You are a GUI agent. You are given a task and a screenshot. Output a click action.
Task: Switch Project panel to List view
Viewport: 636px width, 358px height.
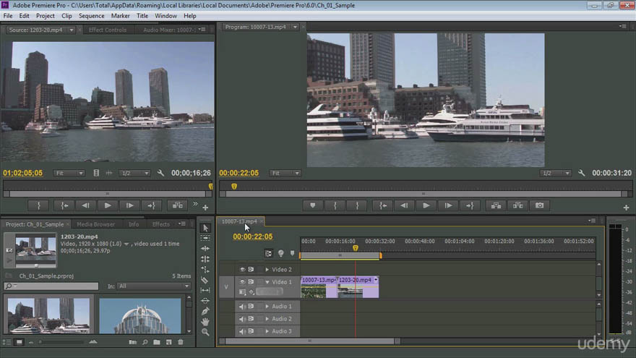click(7, 342)
